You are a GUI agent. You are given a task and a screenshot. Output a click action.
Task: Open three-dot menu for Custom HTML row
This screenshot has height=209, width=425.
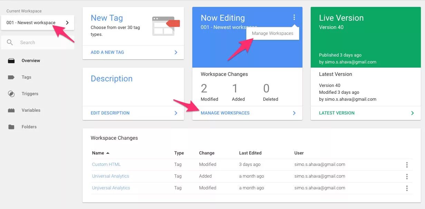pos(407,165)
